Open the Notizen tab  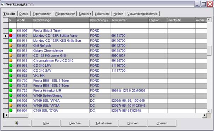118,14
